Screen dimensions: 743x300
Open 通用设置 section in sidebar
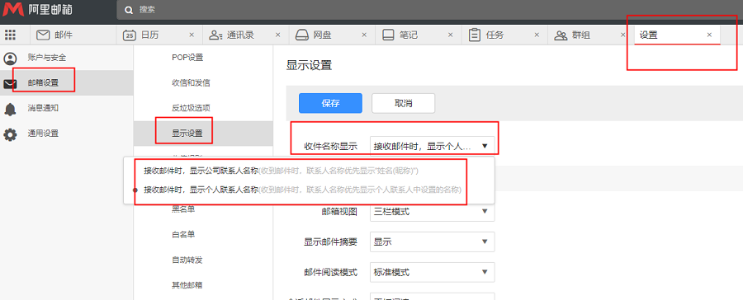coord(66,134)
